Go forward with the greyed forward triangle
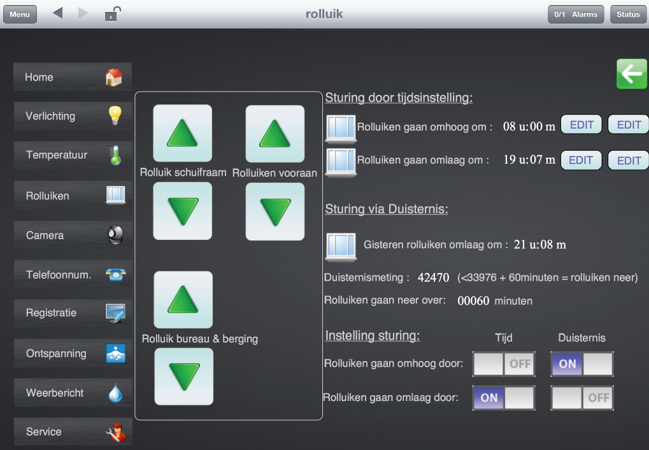 click(83, 13)
